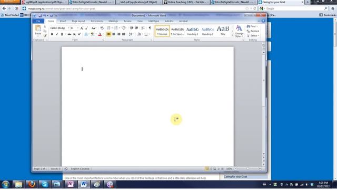Screen dimensions: 337x190
Task: Toggle Justify alignment
Action: pos(124,34)
